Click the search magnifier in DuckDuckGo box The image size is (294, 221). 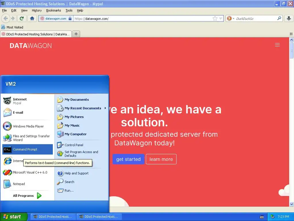(279, 18)
